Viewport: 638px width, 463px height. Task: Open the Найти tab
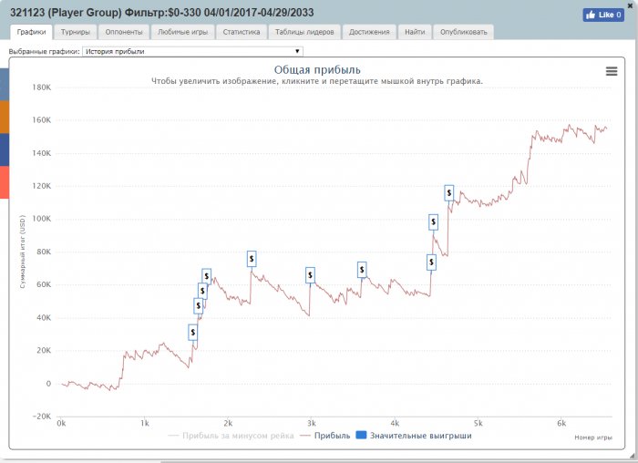tap(415, 32)
